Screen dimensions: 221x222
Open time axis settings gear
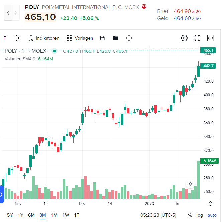click(210, 204)
